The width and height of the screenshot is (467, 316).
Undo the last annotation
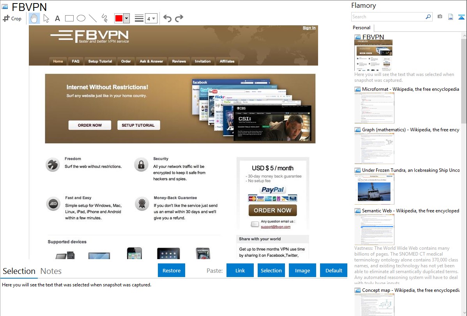pyautogui.click(x=167, y=18)
